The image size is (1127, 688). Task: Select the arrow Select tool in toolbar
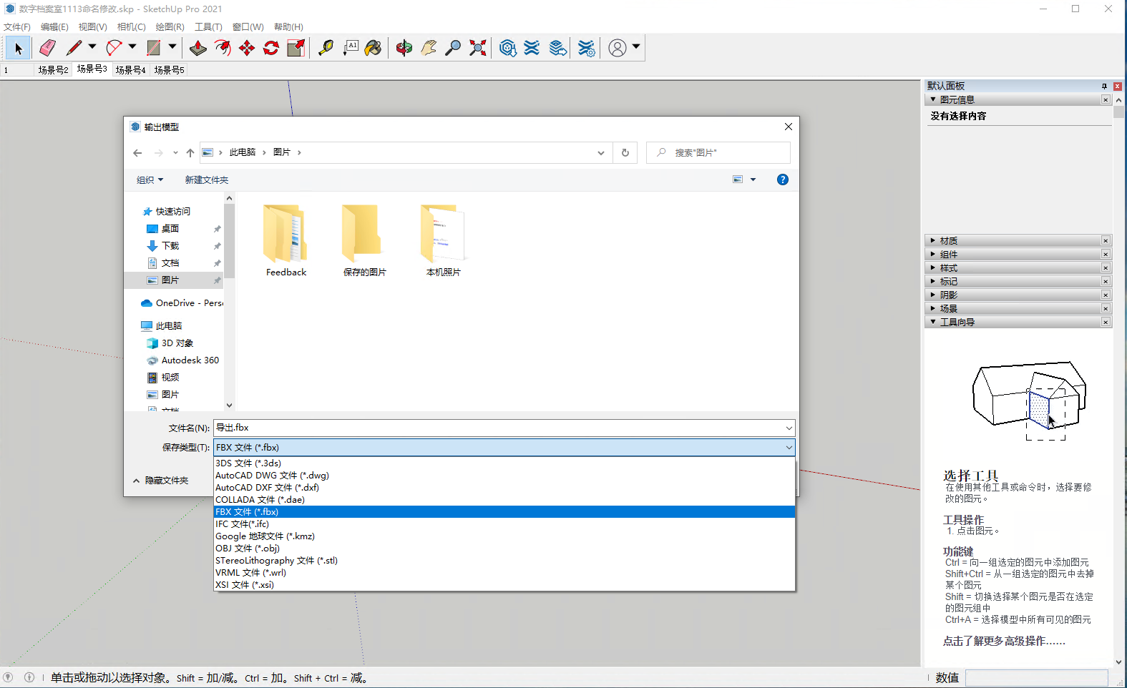pyautogui.click(x=18, y=48)
